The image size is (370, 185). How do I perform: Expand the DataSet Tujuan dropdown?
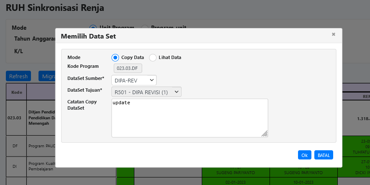pos(146,92)
